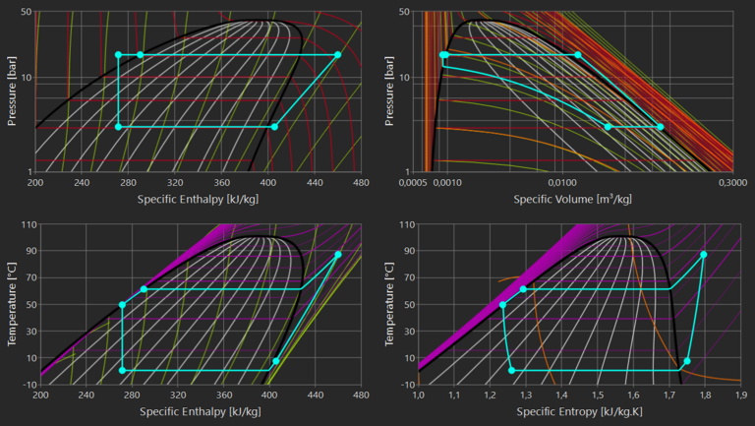
Task: Click 0°C evaporator inlet point on temperature-enthalpy chart
Action: point(122,370)
